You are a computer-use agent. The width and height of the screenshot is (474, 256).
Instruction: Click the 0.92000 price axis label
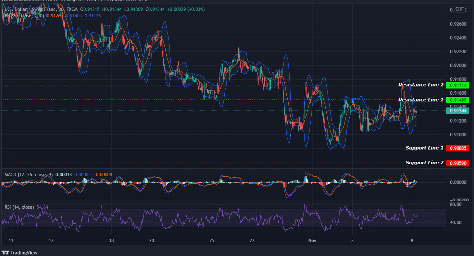pyautogui.click(x=458, y=65)
